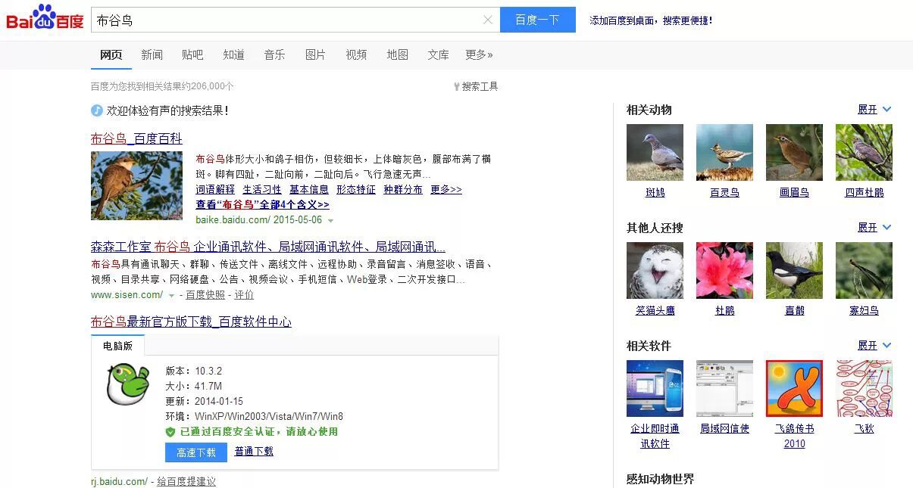Viewport: 913px width, 488px height.
Task: Expand arrow next to www.sisen.com/
Action: pos(171,296)
